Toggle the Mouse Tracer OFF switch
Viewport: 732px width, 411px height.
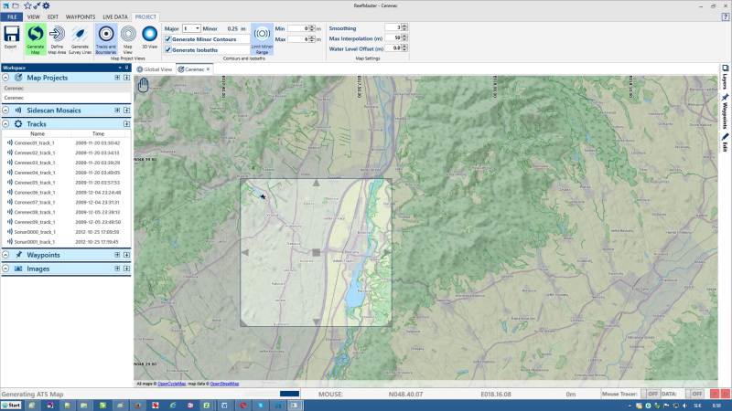[653, 394]
